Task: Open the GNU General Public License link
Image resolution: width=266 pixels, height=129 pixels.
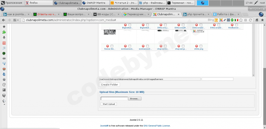Action: click(x=157, y=126)
